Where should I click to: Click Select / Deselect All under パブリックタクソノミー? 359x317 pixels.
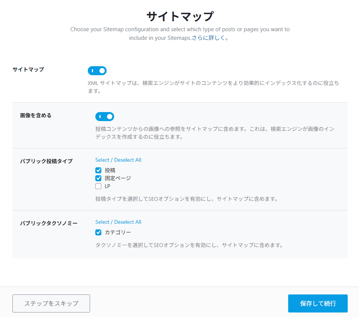click(118, 222)
